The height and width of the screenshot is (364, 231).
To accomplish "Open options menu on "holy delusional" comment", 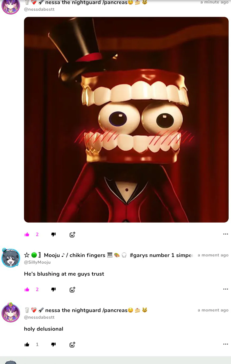I will [225, 344].
